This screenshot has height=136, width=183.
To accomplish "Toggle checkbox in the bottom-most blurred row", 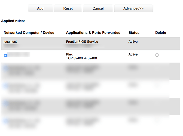I will click(5, 120).
